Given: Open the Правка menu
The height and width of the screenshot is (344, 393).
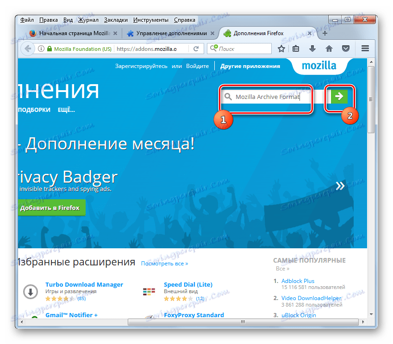Looking at the screenshot, I should tap(49, 20).
